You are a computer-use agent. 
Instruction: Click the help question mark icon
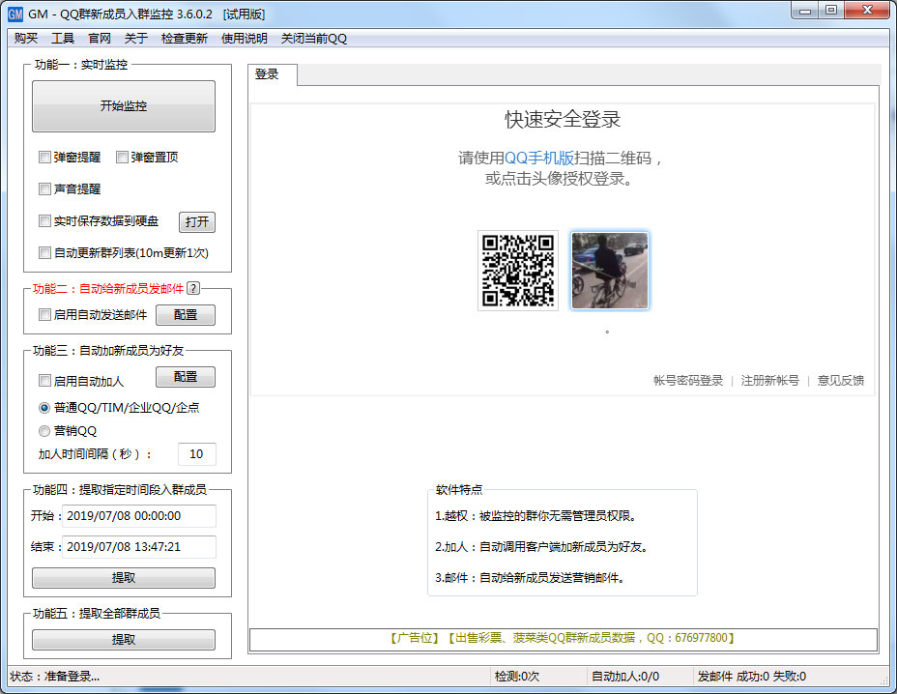click(x=193, y=288)
